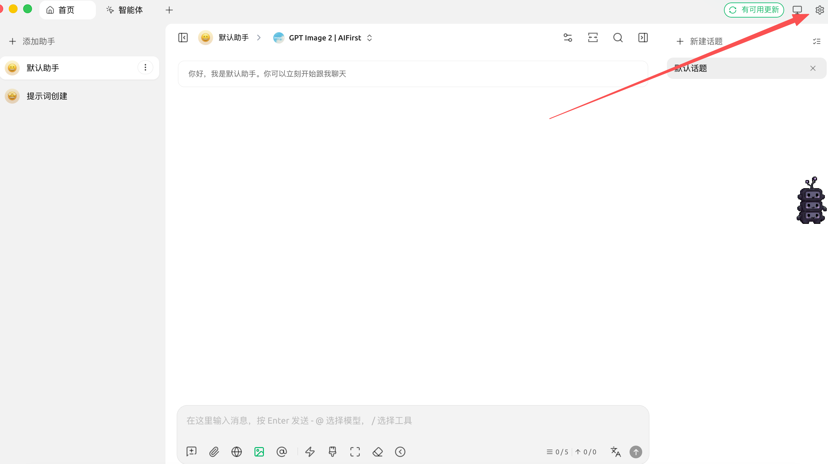This screenshot has width=828, height=464.
Task: Open the three-dot menu for 默认助手
Action: (145, 67)
